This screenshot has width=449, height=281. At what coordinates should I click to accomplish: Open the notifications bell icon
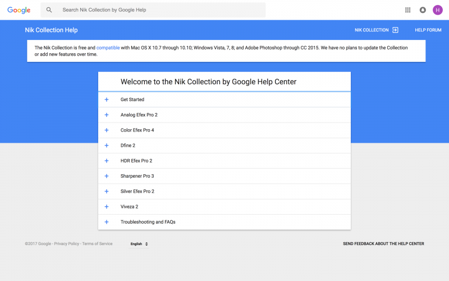pyautogui.click(x=423, y=10)
